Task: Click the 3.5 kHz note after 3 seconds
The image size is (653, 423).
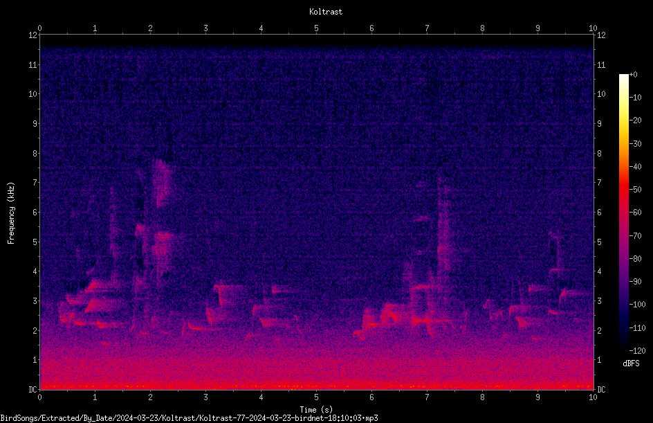Action: [228, 287]
